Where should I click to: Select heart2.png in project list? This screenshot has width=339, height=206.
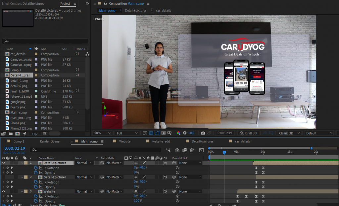(x=18, y=107)
